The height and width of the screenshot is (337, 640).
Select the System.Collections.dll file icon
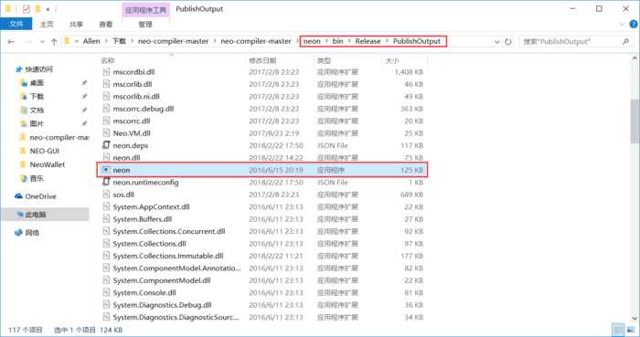(106, 244)
